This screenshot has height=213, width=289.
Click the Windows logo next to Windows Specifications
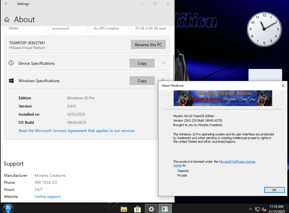(11, 81)
